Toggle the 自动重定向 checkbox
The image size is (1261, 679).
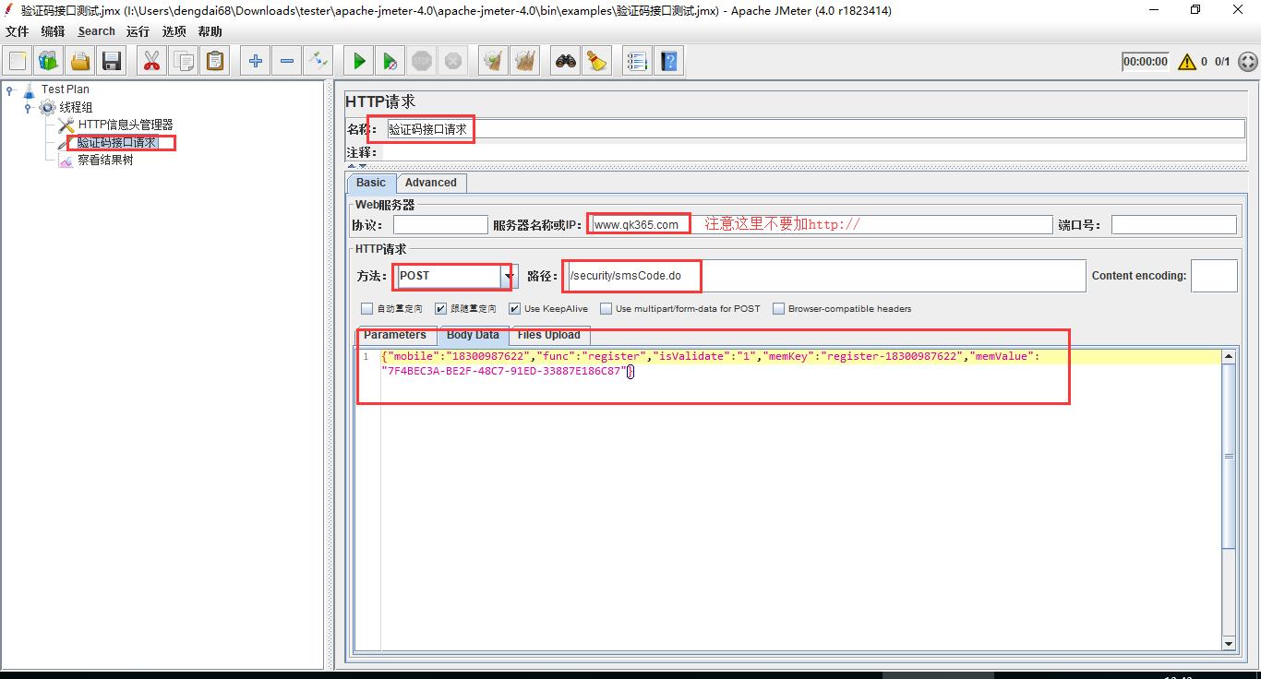366,309
